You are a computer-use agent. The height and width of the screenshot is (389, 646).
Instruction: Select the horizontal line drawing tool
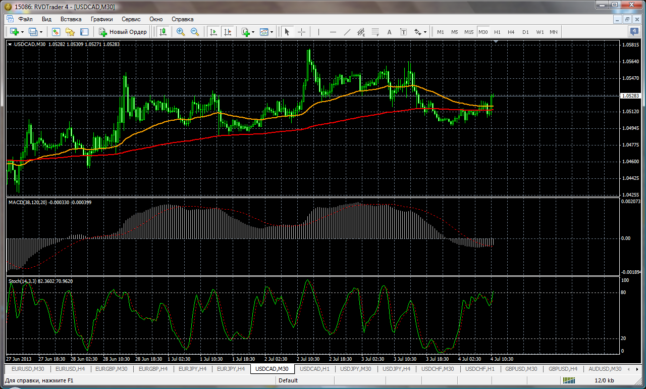[333, 32]
